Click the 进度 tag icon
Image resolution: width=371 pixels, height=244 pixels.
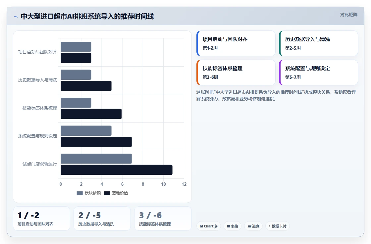249,226
